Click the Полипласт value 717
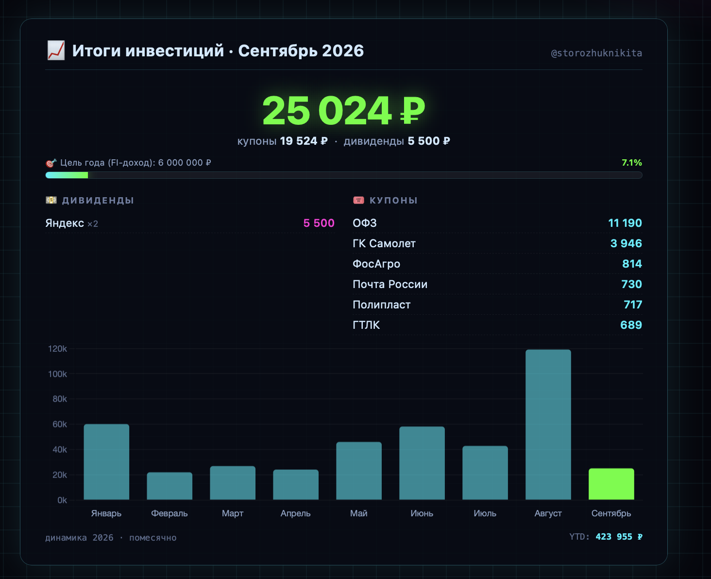Image resolution: width=711 pixels, height=579 pixels. (x=633, y=305)
